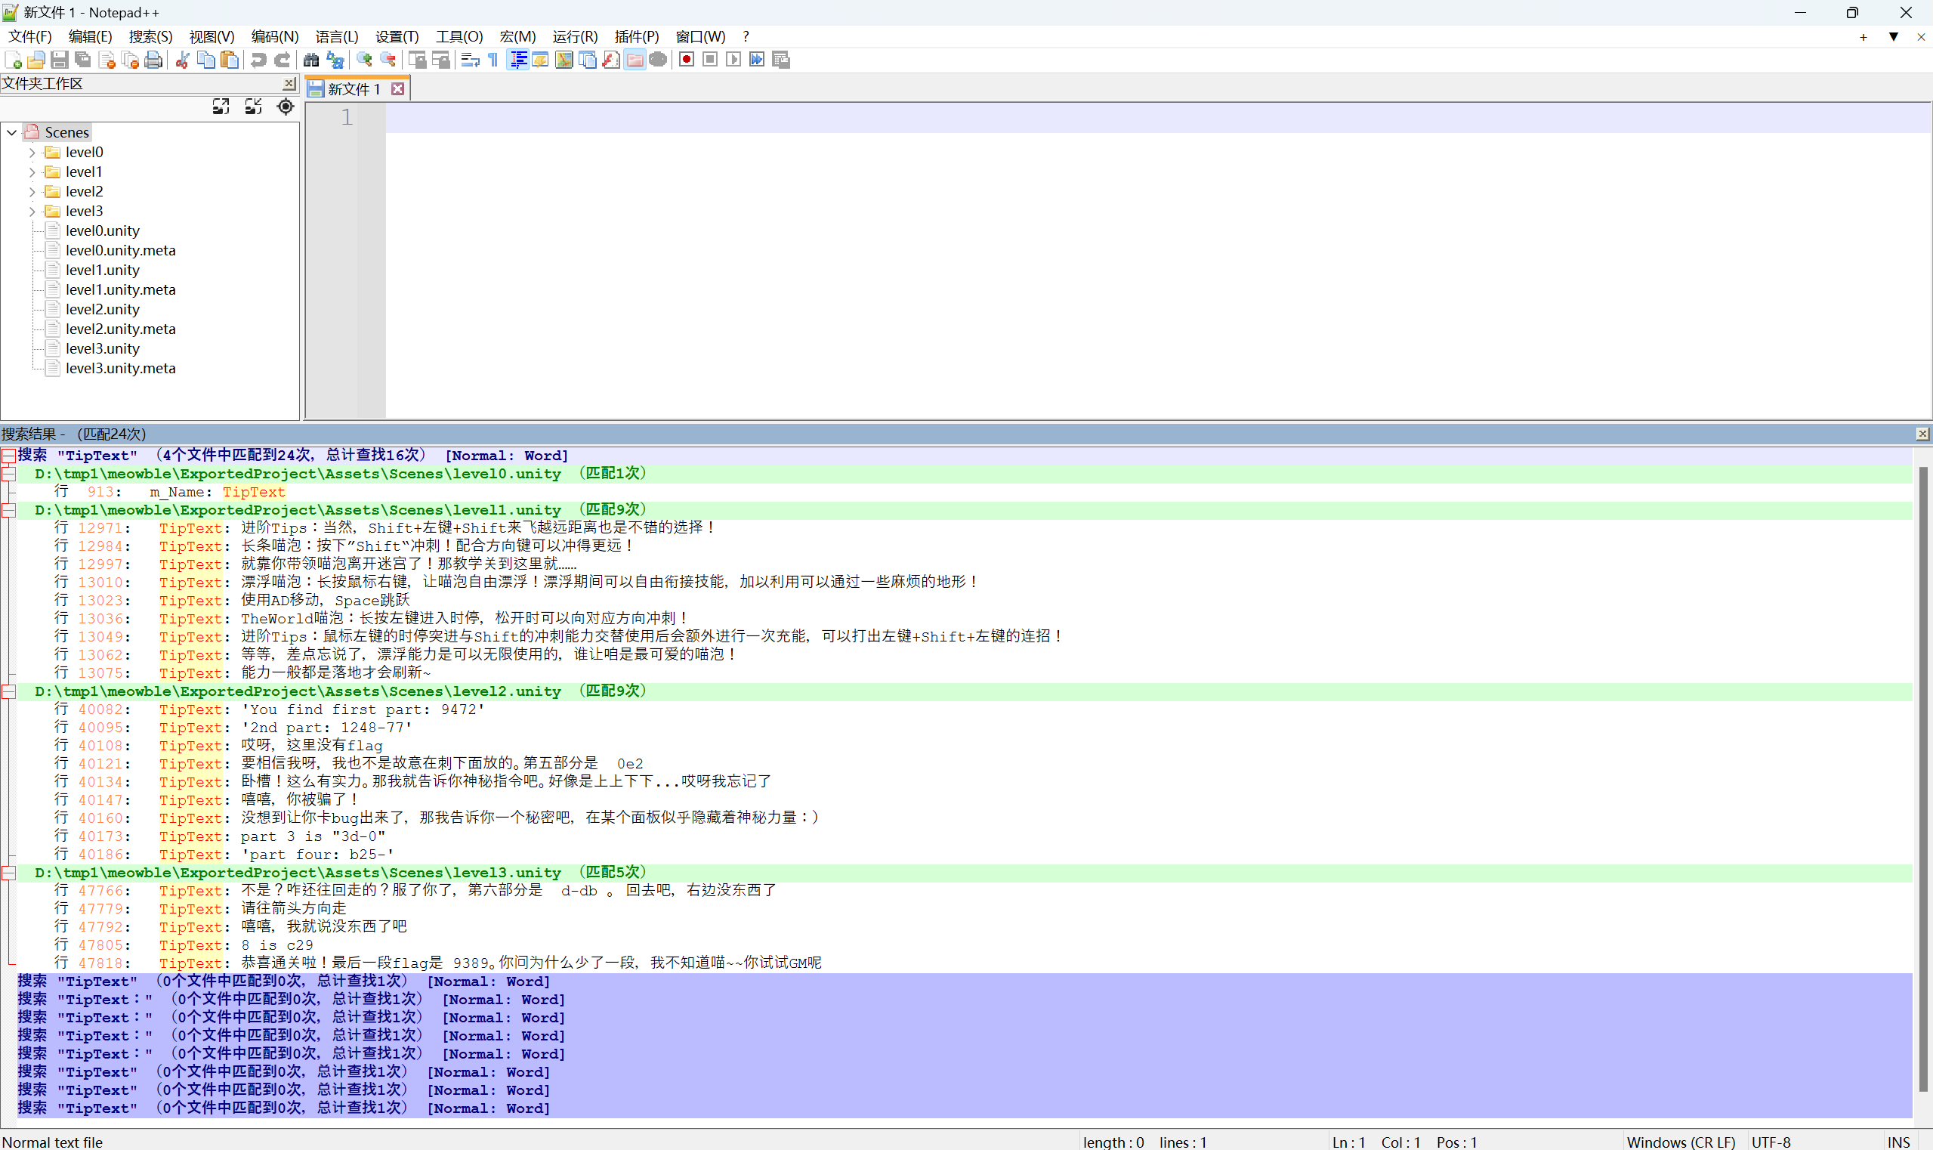
Task: Click the Close All toolbar icon
Action: tap(130, 60)
